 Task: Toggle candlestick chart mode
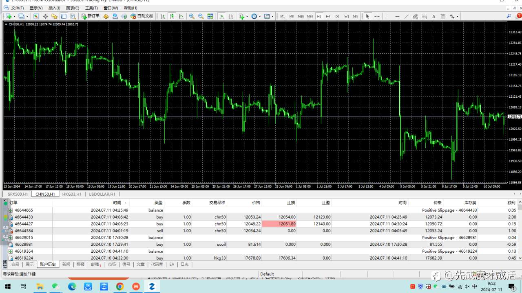172,16
